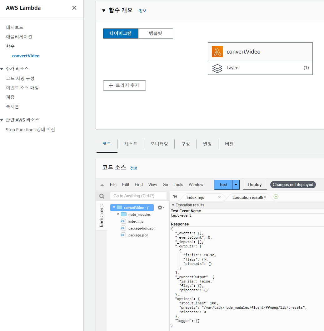324x331 pixels.
Task: Open Step Functions 상태 머신 link
Action: pyautogui.click(x=30, y=130)
